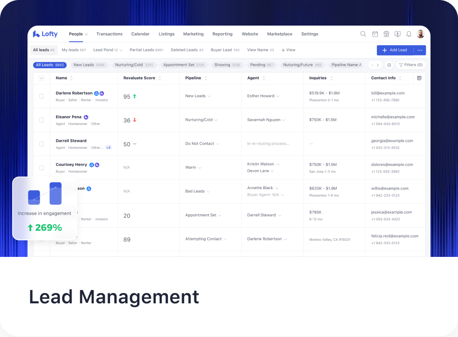Screen dimensions: 458x337
Task: Click the dollar monitor icon
Action: [x=397, y=34]
